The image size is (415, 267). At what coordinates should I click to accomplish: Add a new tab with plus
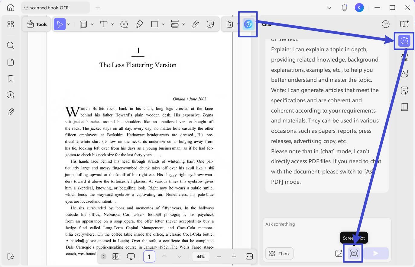click(98, 8)
